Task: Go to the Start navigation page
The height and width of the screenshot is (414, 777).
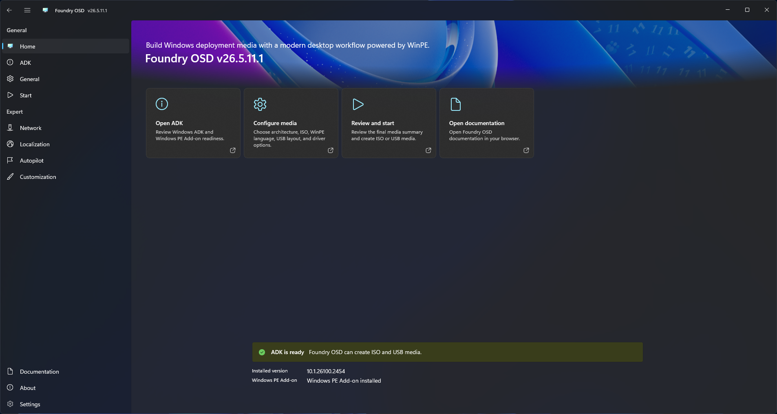Action: (66, 95)
